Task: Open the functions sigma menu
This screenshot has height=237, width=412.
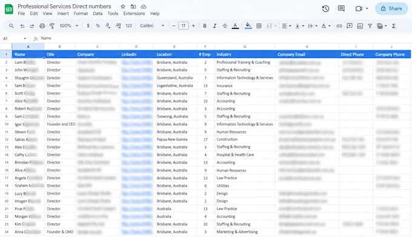Action: (x=394, y=25)
